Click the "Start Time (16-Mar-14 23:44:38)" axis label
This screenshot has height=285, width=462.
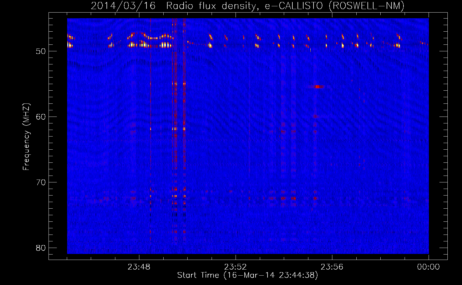coord(248,275)
